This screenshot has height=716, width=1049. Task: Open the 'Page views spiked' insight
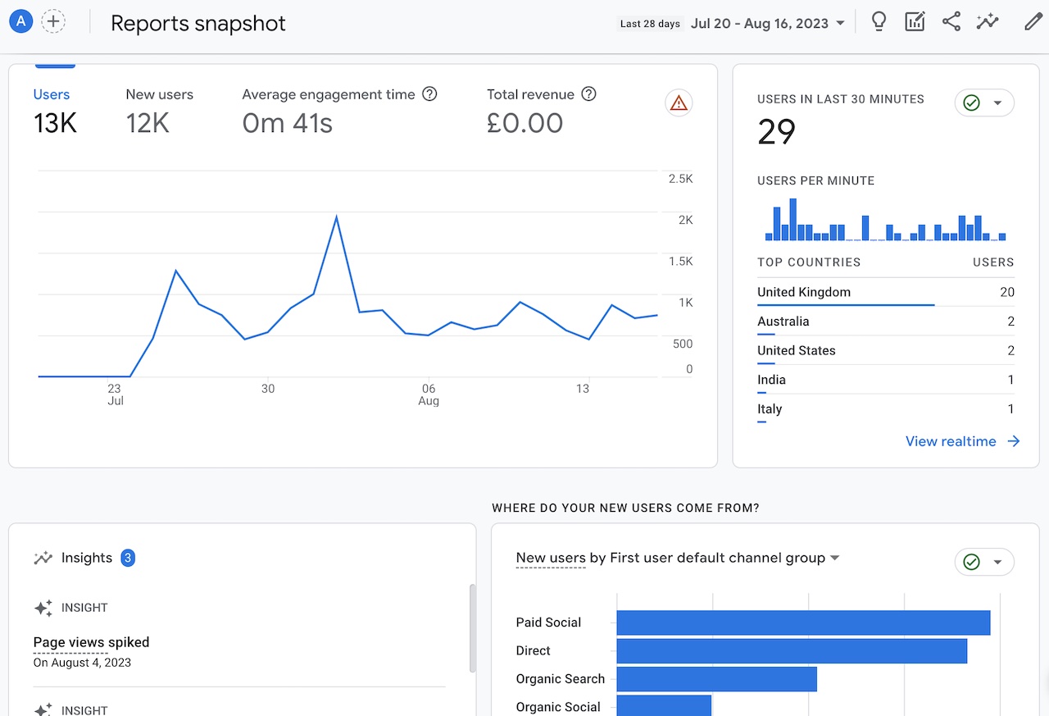[91, 642]
